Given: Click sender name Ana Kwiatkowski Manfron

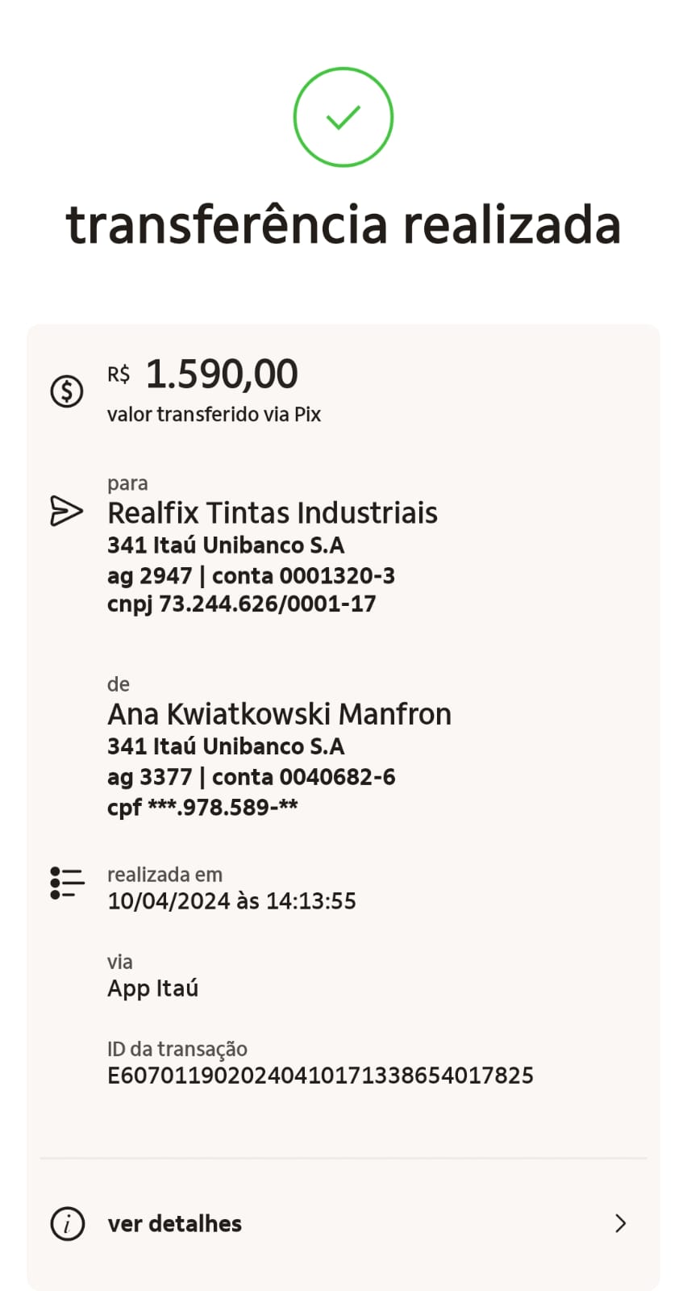Looking at the screenshot, I should [279, 714].
